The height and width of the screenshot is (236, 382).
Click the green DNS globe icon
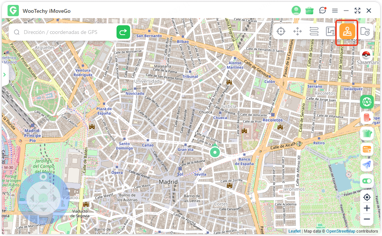[x=367, y=102]
